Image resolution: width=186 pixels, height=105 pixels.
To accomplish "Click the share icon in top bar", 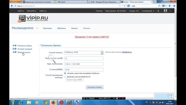I will pos(158,11).
